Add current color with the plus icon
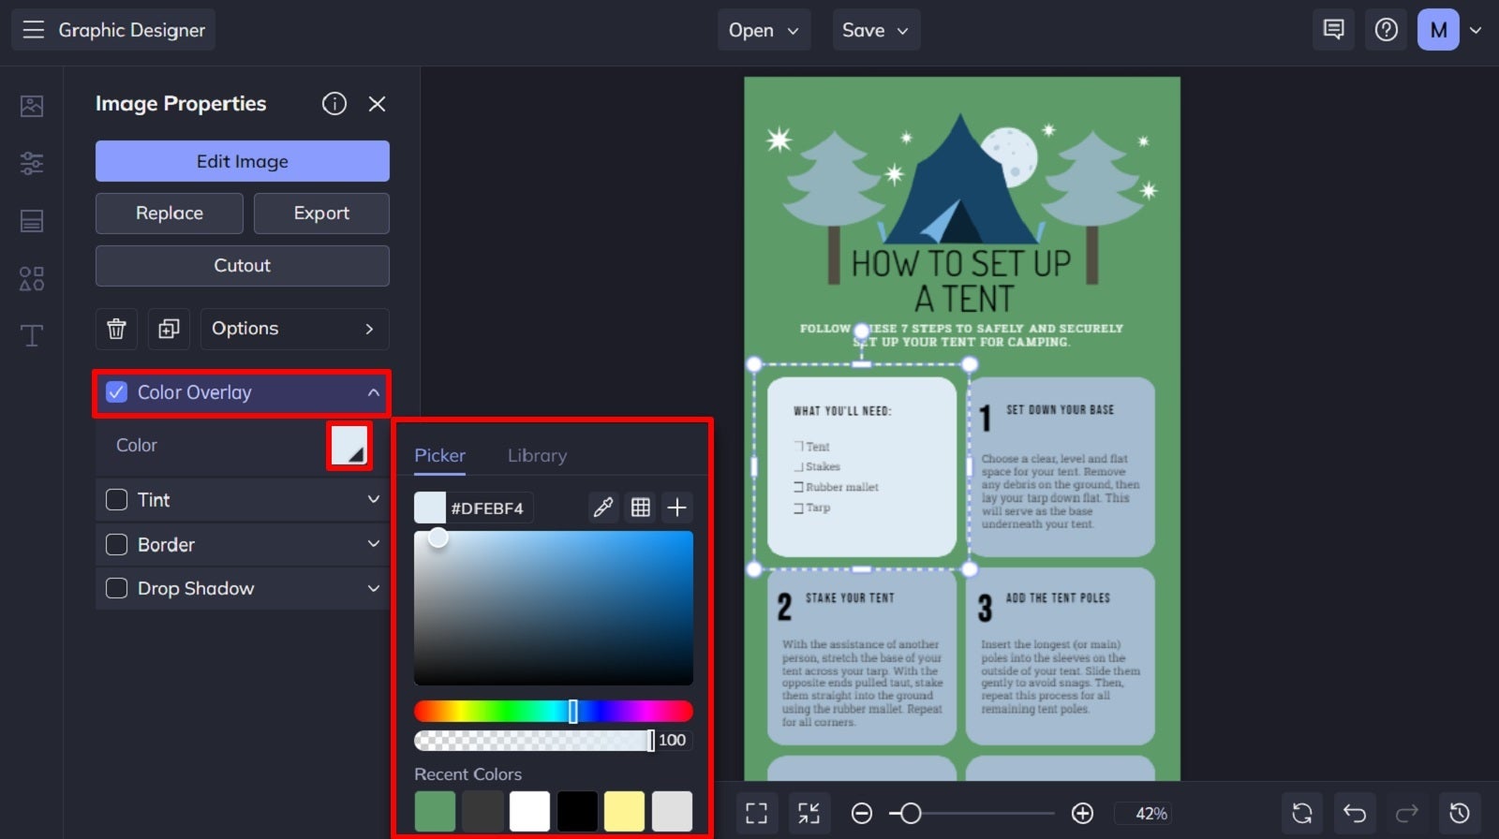The width and height of the screenshot is (1499, 839). click(x=676, y=508)
